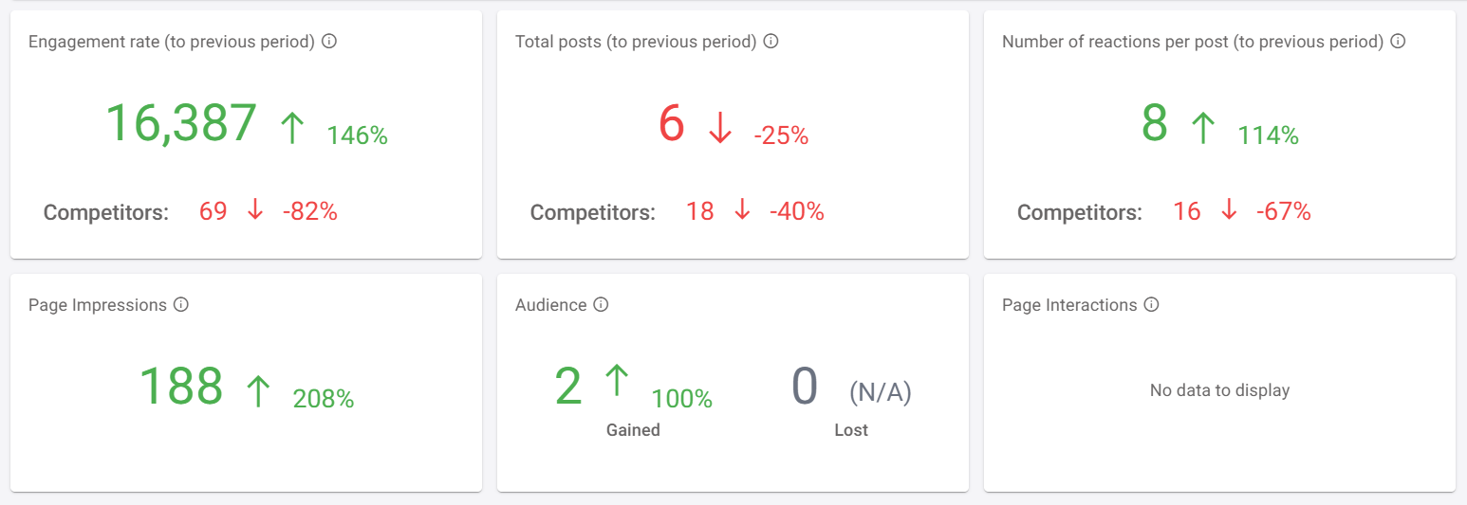Select the engagement rate value 16,387

[x=181, y=123]
